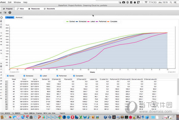Click the orange Complete legend entry
Image resolution: width=179 pixels, height=120 pixels.
(112, 21)
